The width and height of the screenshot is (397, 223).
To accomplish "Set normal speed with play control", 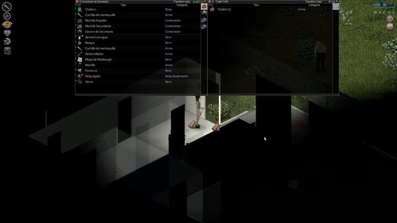I will point(380,12).
